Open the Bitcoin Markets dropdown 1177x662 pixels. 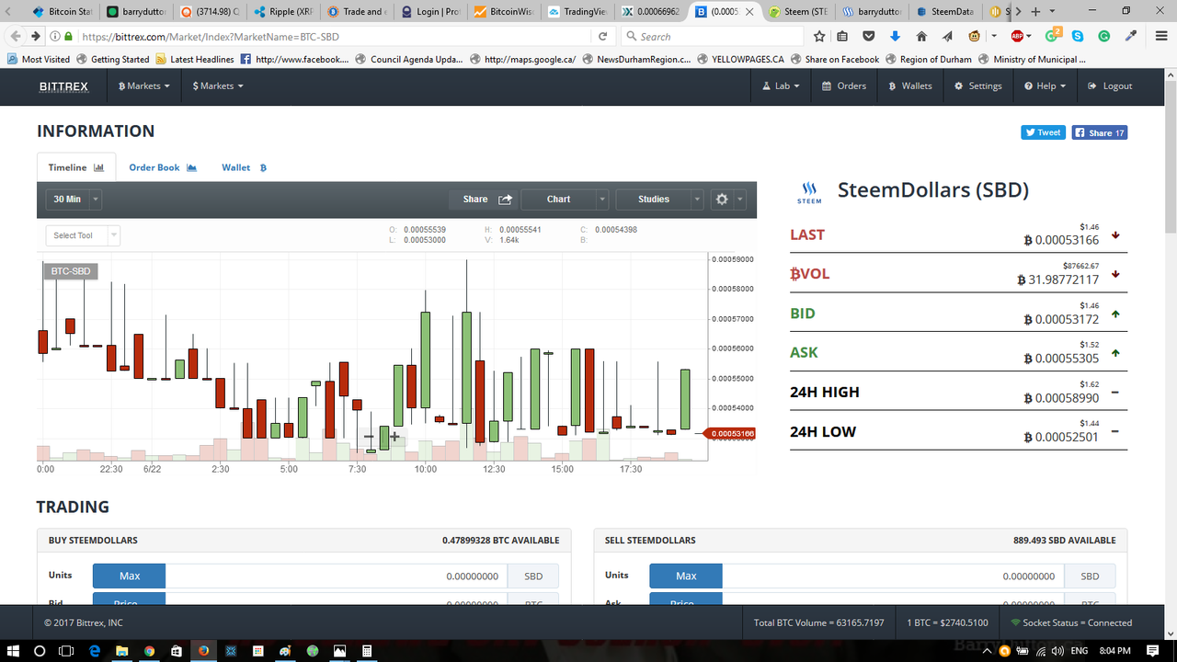(x=144, y=86)
